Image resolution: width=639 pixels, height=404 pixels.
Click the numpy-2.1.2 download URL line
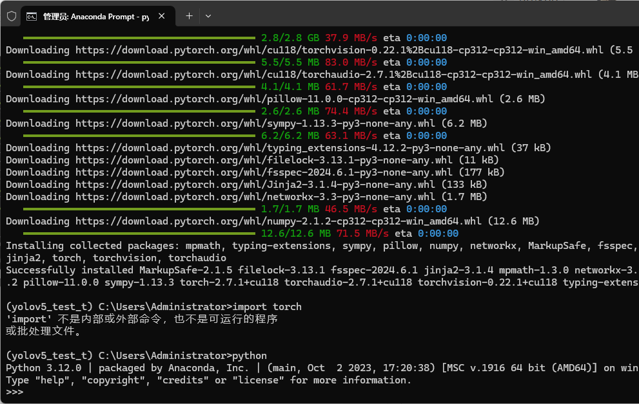[273, 221]
